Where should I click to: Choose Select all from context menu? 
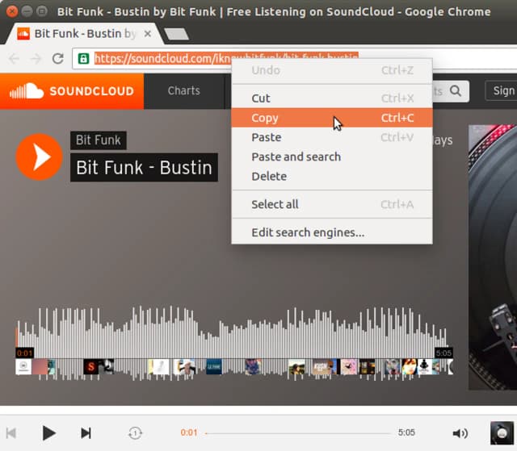(x=275, y=204)
